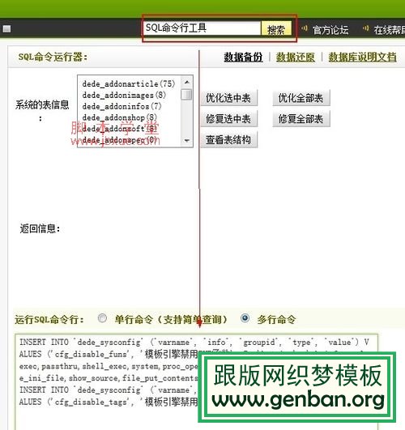Select dede_addonimages(8) in the table list
The width and height of the screenshot is (405, 430).
(124, 96)
